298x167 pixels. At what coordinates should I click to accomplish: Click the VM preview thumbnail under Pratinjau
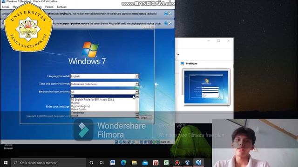(206, 87)
